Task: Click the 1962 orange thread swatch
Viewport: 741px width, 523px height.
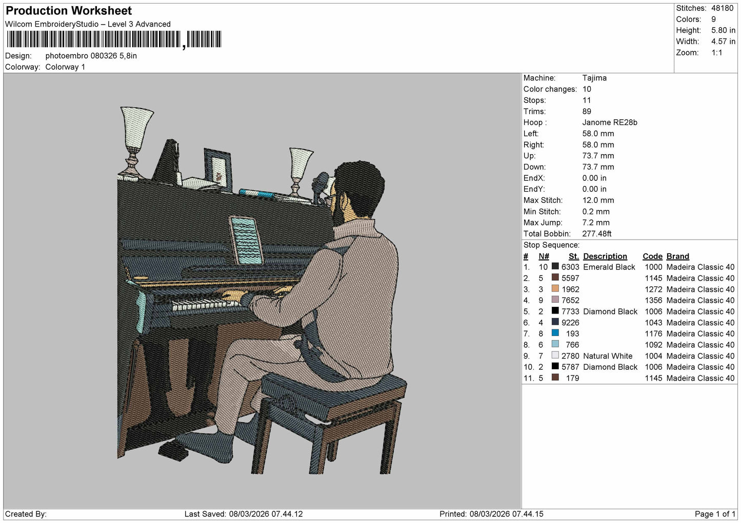Action: (555, 289)
